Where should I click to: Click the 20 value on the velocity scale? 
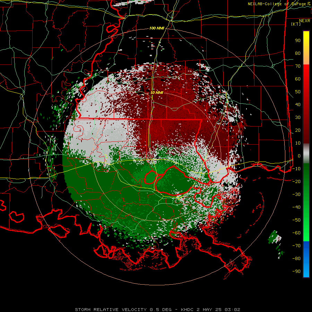pyautogui.click(x=298, y=130)
